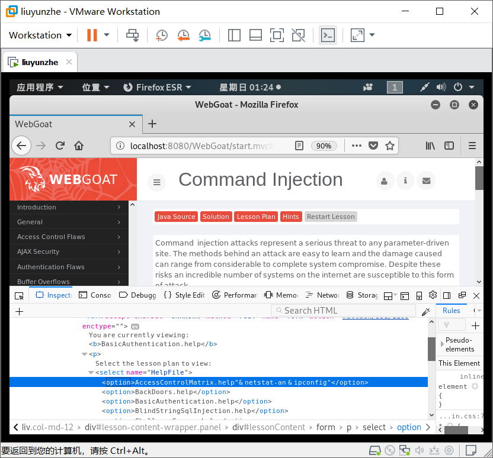Switch to the Network devtools tab
493x458 pixels.
322,295
